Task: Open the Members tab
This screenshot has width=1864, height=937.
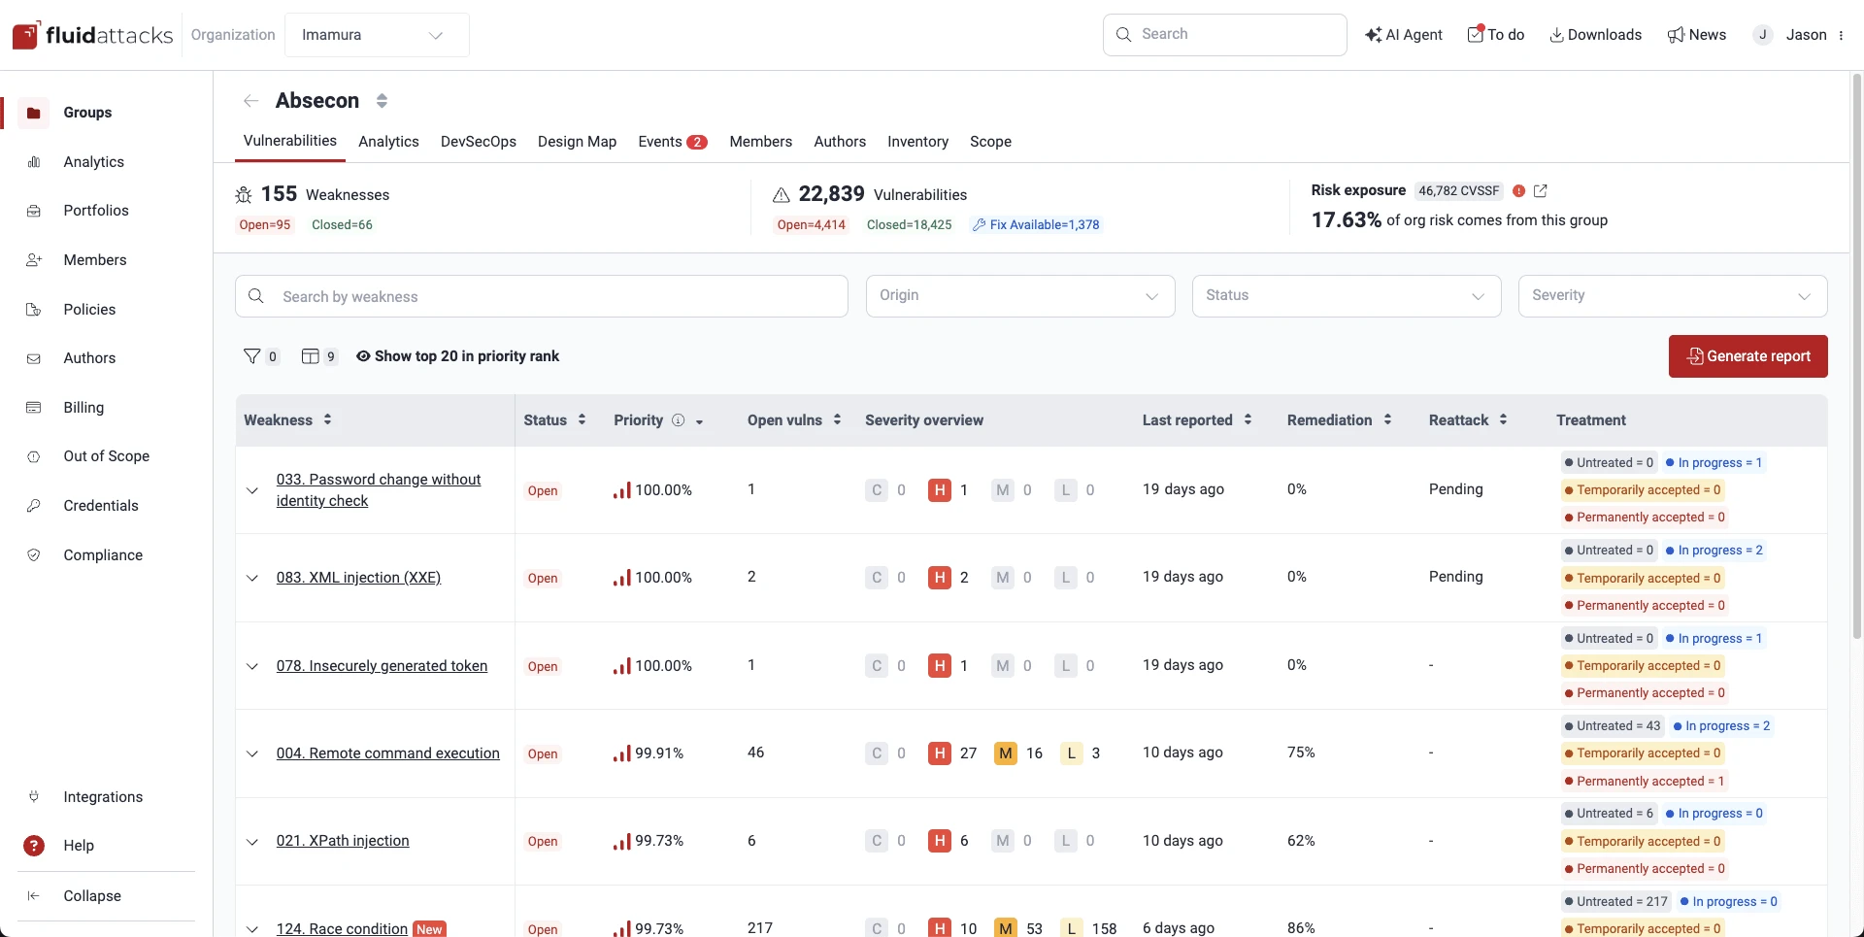Action: click(x=760, y=142)
